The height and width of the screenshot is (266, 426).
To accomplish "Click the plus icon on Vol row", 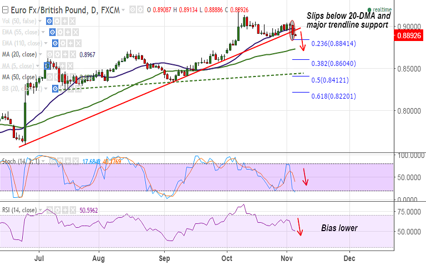I will tap(65, 21).
